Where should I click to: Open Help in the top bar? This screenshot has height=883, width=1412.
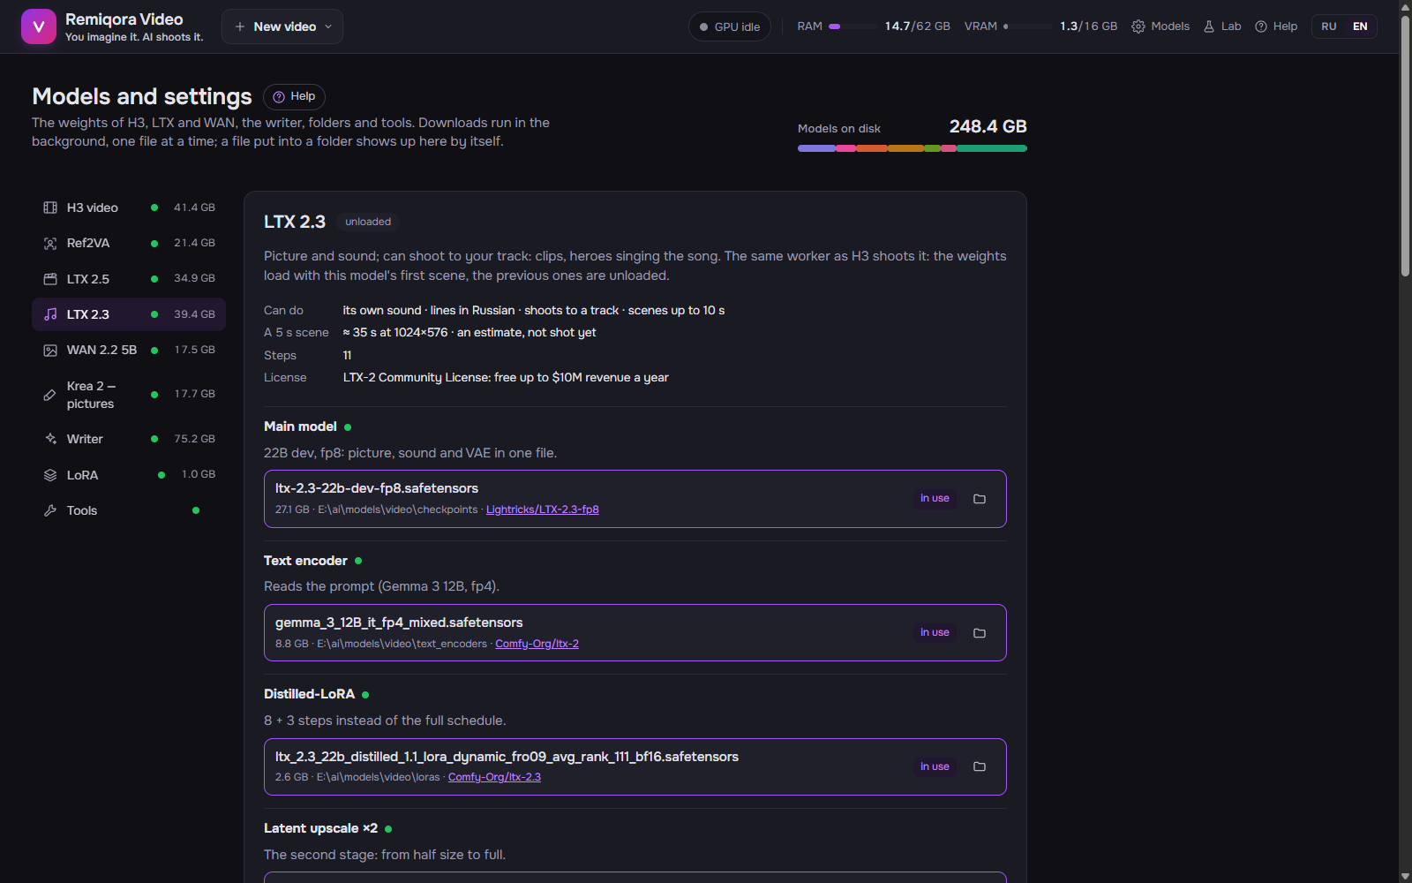[x=1276, y=26]
